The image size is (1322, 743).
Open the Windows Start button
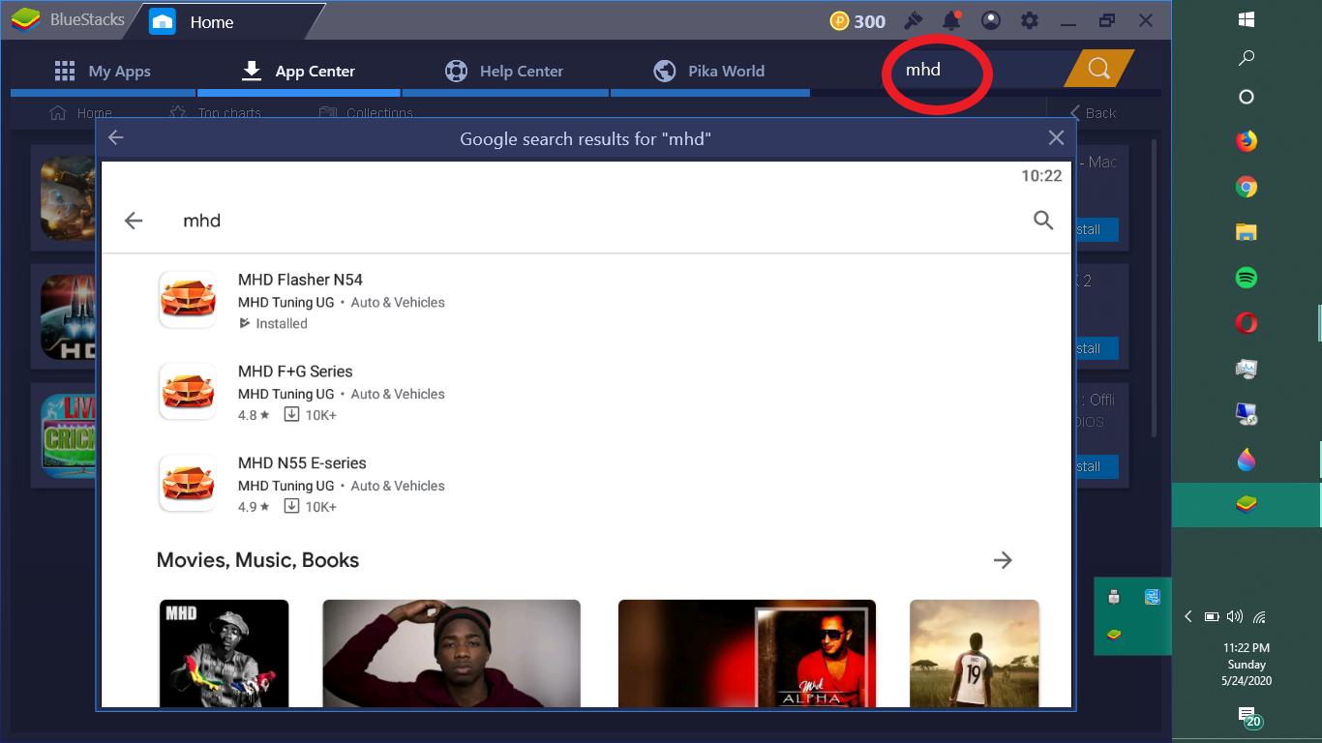pyautogui.click(x=1247, y=19)
